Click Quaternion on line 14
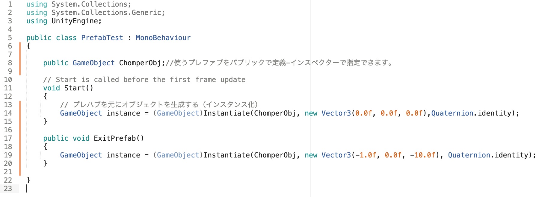The width and height of the screenshot is (542, 197). click(452, 113)
